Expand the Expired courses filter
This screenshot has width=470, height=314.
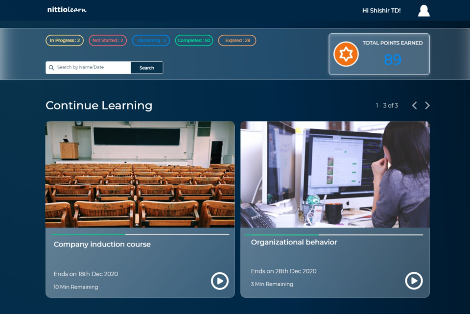[x=237, y=40]
